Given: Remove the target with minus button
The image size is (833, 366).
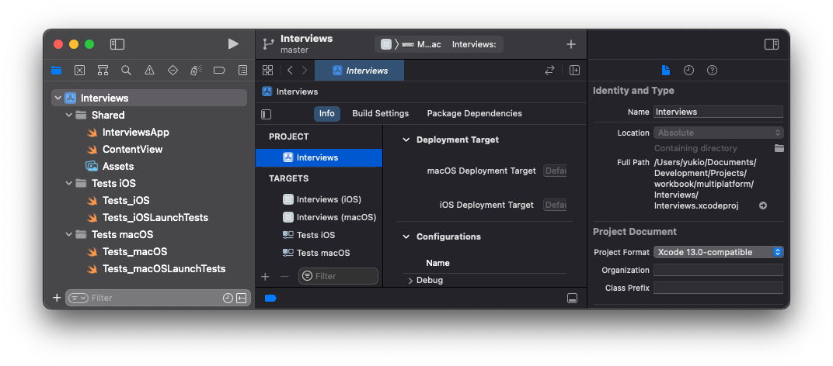Looking at the screenshot, I should (x=284, y=276).
